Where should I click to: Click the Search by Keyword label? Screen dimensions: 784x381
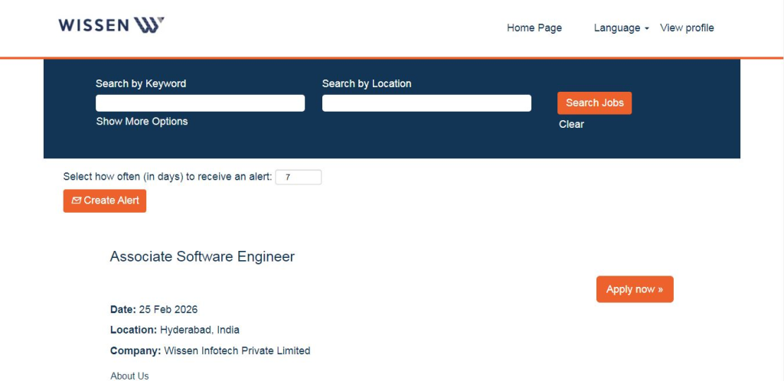pyautogui.click(x=141, y=83)
